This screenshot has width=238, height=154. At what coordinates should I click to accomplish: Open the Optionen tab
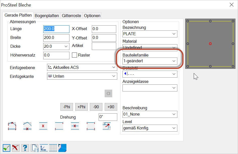92,16
